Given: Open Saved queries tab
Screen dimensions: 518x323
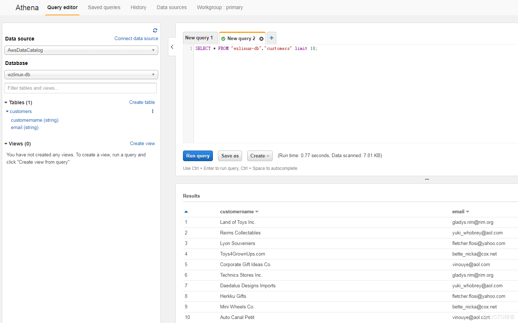Looking at the screenshot, I should tap(104, 7).
